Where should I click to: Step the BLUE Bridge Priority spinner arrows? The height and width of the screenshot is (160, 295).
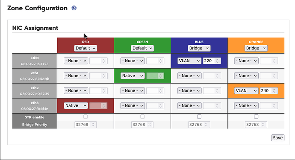(206, 125)
